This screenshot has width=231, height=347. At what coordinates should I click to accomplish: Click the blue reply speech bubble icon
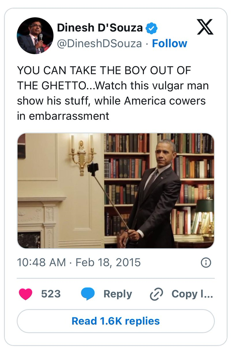(88, 294)
